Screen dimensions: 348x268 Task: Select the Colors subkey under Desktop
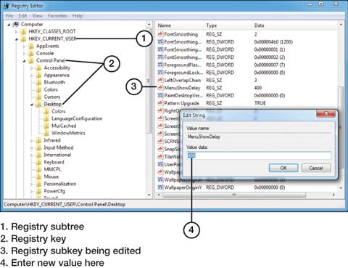tap(58, 111)
